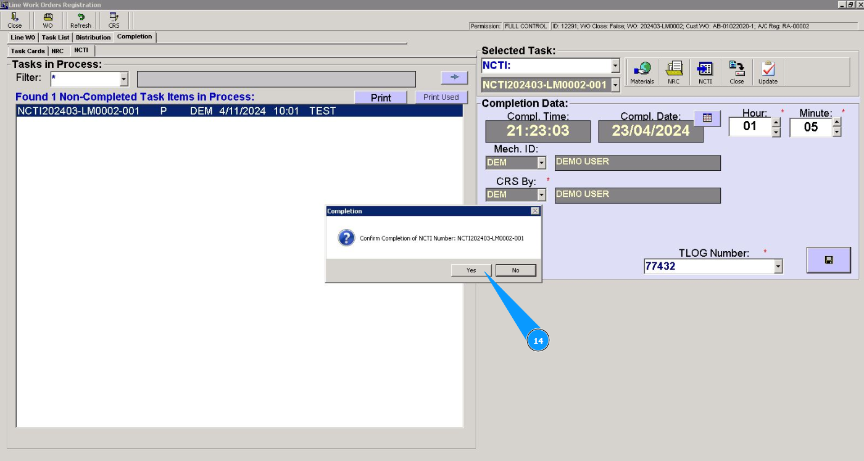Expand the CRS By dropdown
Image resolution: width=864 pixels, height=461 pixels.
click(x=542, y=195)
